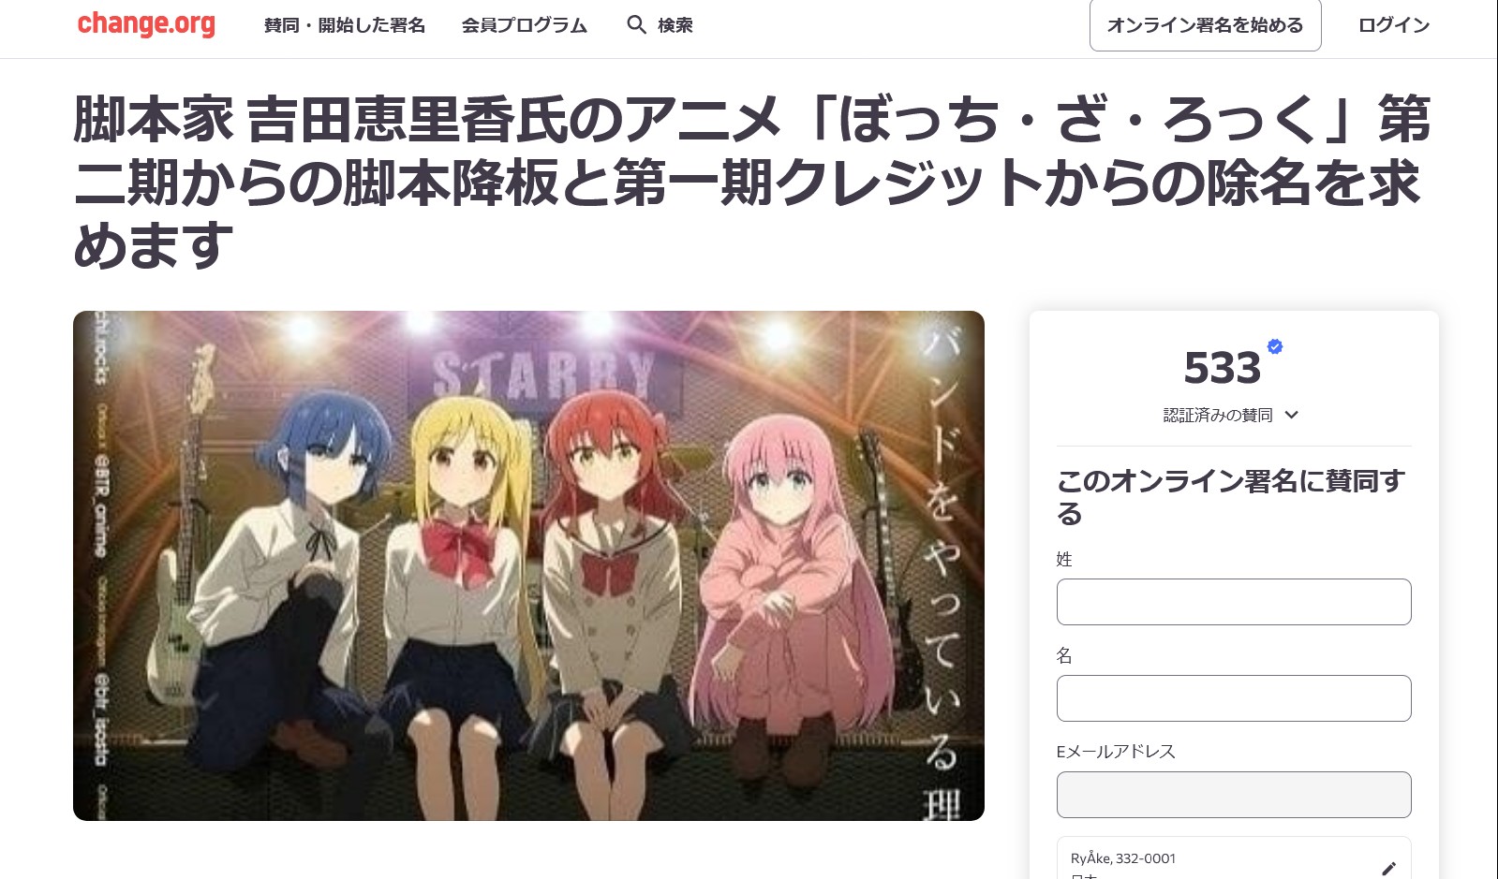Screen dimensions: 1498x879
Task: Edit location using the pencil icon
Action: pyautogui.click(x=1388, y=869)
